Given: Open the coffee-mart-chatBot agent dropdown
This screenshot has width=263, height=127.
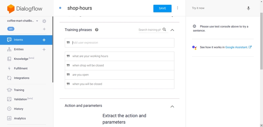Looking at the screenshot, I should click(x=37, y=21).
